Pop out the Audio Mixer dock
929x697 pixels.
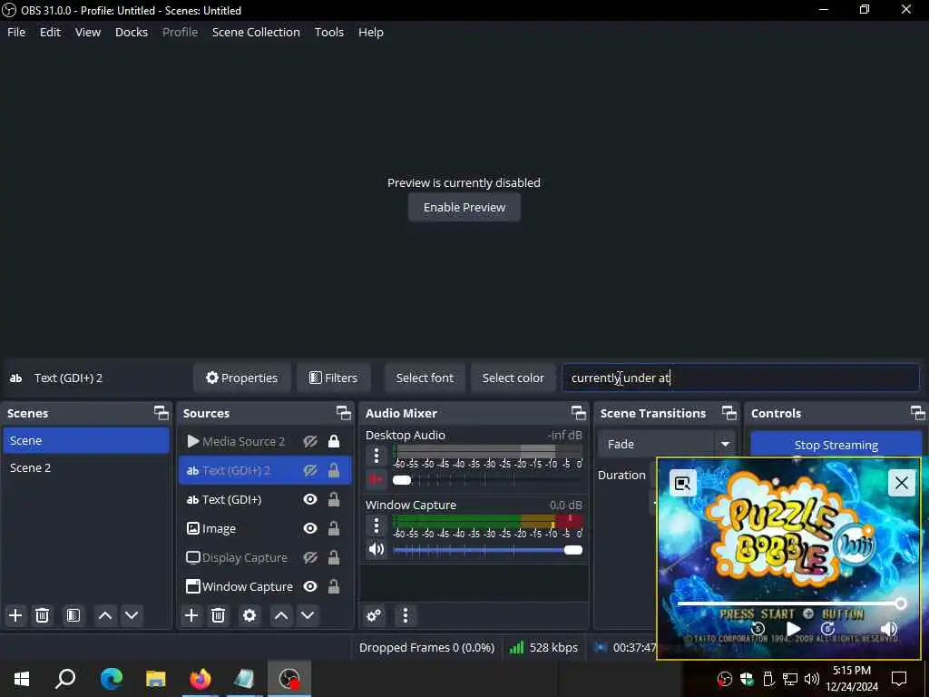click(578, 413)
